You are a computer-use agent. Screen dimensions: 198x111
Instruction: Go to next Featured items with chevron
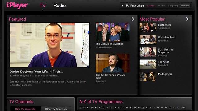133,19
